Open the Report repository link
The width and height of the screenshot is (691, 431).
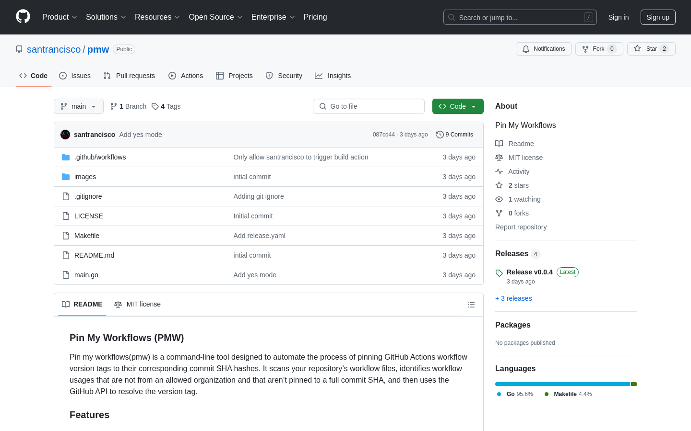pos(521,227)
